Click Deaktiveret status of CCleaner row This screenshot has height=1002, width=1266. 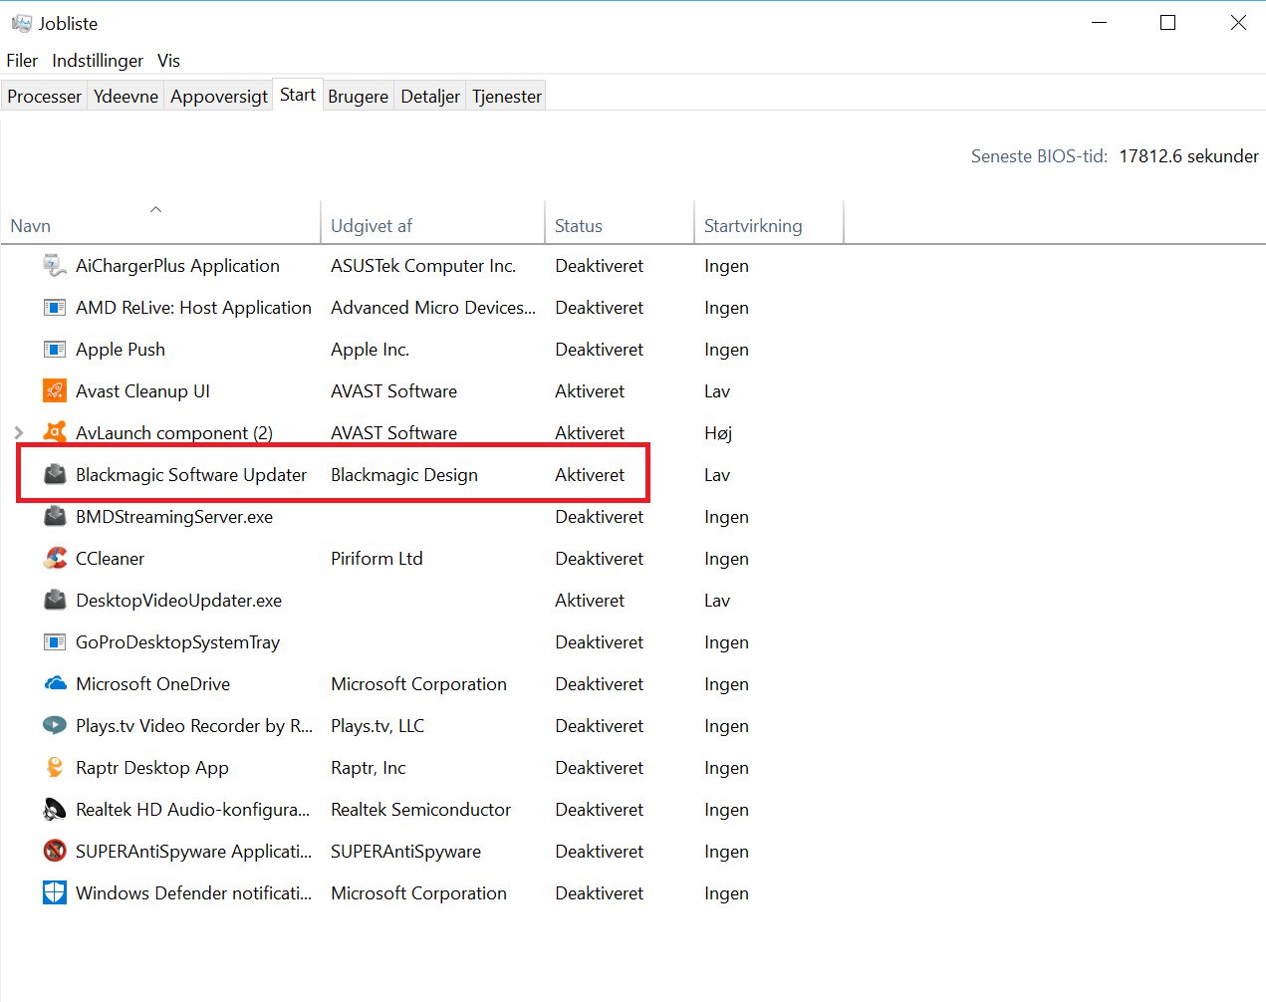600,559
